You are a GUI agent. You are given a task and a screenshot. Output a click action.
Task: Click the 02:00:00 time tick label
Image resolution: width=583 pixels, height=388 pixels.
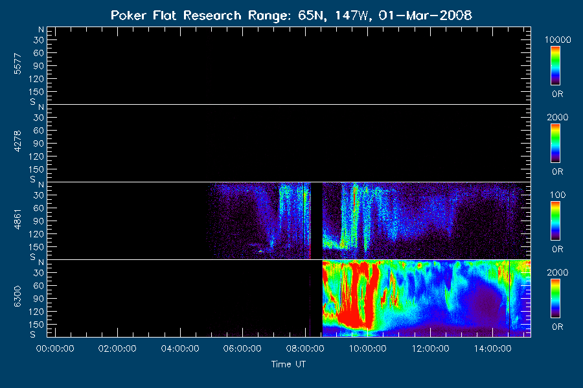click(117, 349)
